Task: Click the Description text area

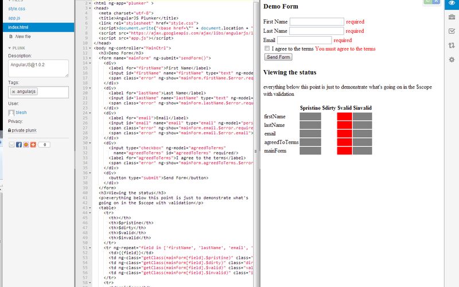Action: point(38,68)
